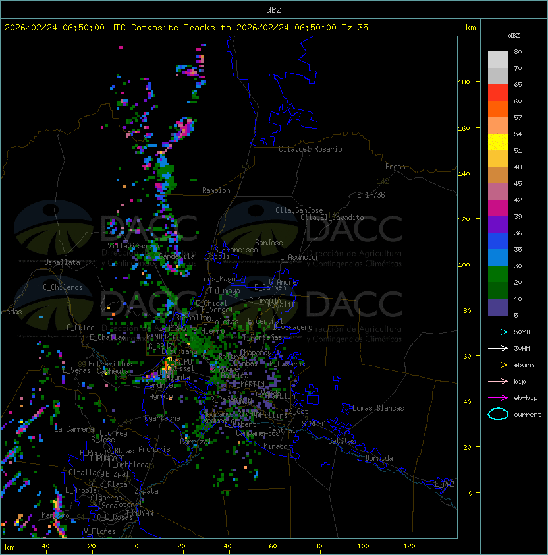
Task: Click the '-40' tick on the horizontal km axis
Action: [x=43, y=546]
